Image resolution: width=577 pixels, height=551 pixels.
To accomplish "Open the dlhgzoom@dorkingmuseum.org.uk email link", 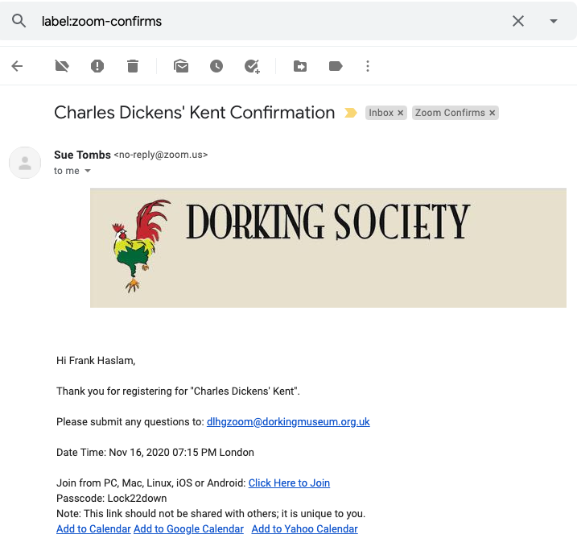I will pos(288,422).
